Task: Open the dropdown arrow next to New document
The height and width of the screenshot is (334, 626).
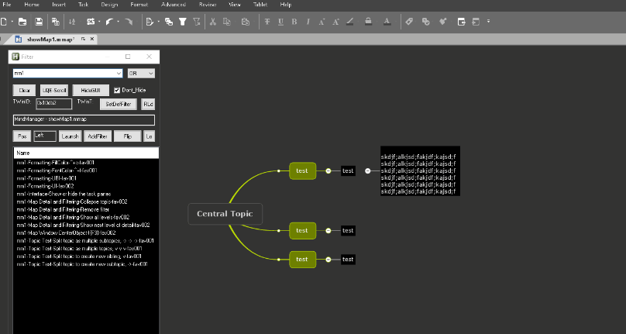Action: (x=12, y=22)
